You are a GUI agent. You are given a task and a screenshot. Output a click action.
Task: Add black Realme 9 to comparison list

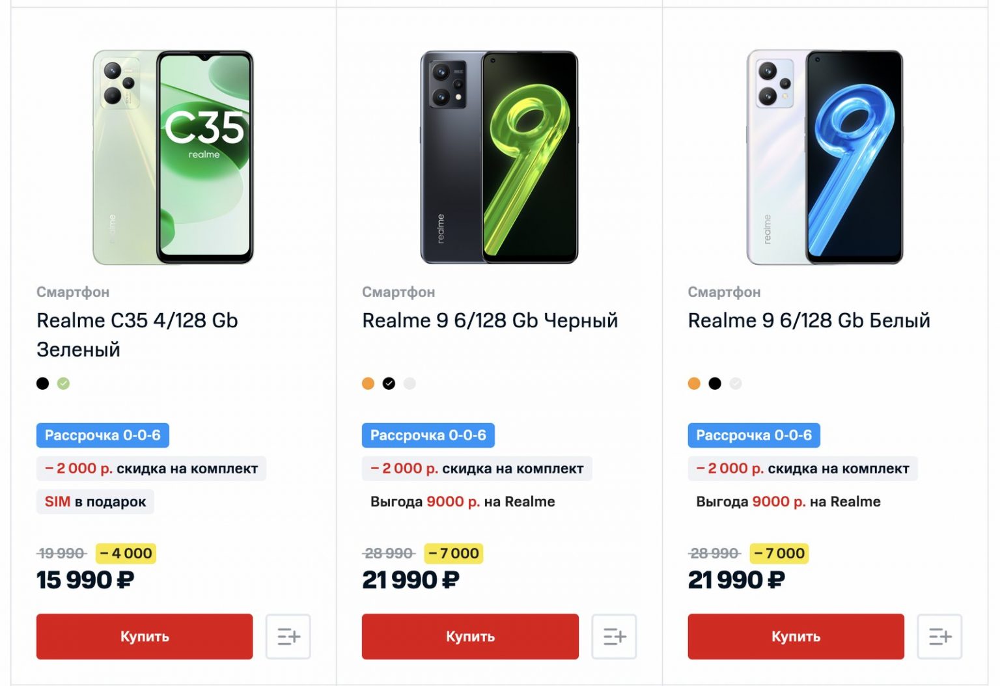tap(613, 637)
